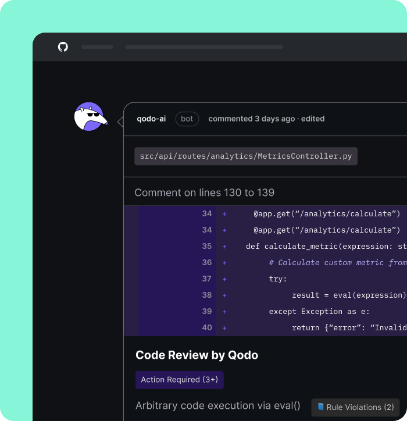The image size is (407, 421).
Task: Click the long placeholder bar in the header
Action: (x=203, y=47)
